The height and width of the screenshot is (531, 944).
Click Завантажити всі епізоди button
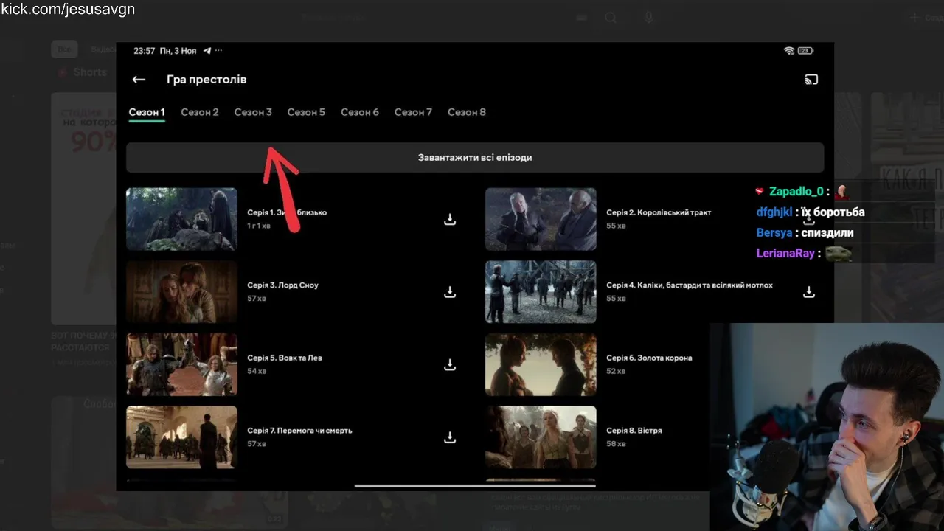[475, 158]
